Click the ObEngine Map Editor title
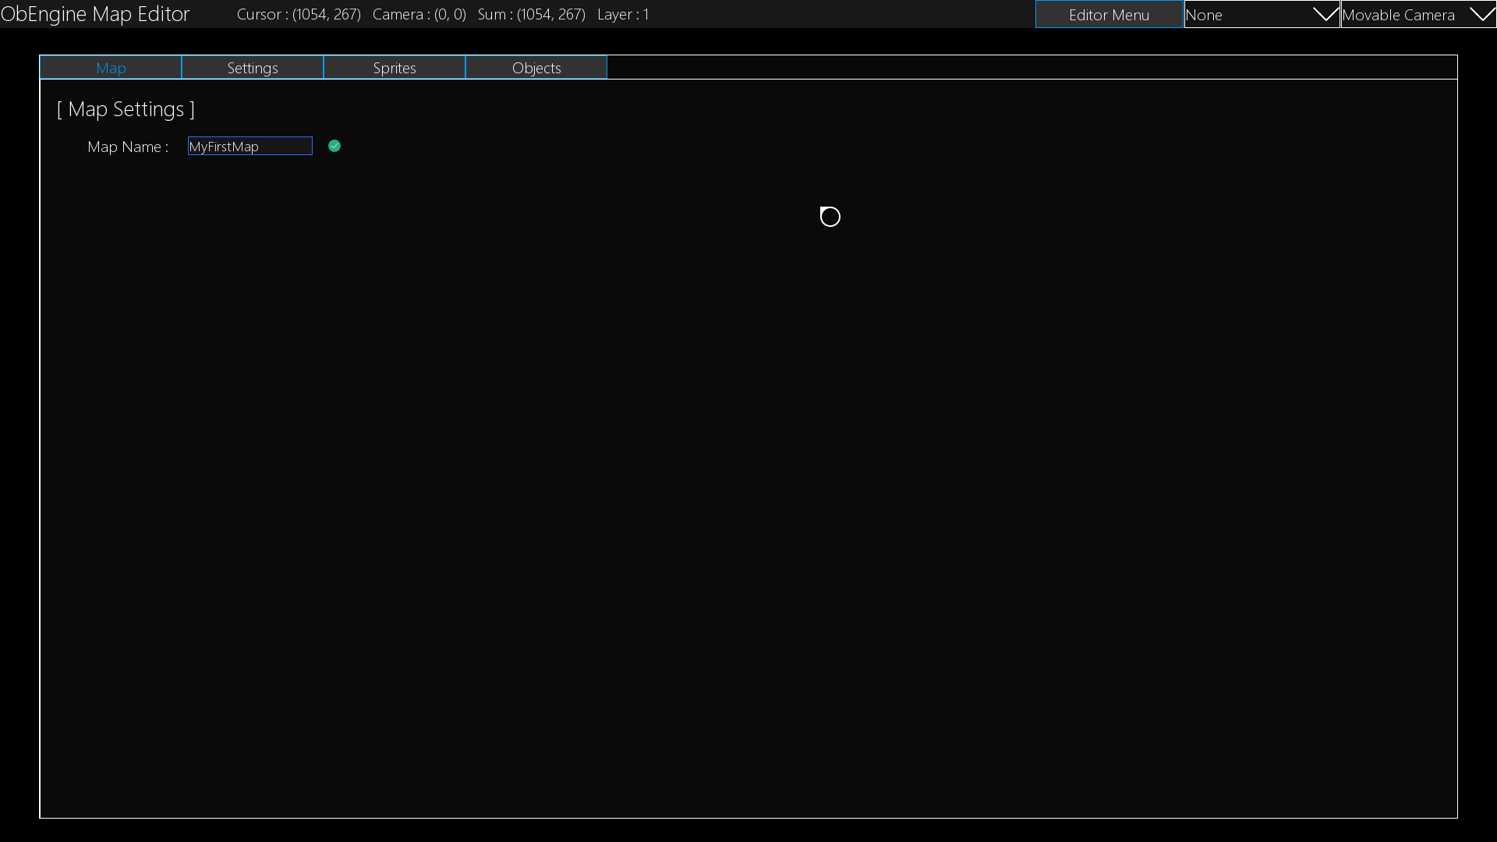The width and height of the screenshot is (1497, 842). [95, 14]
